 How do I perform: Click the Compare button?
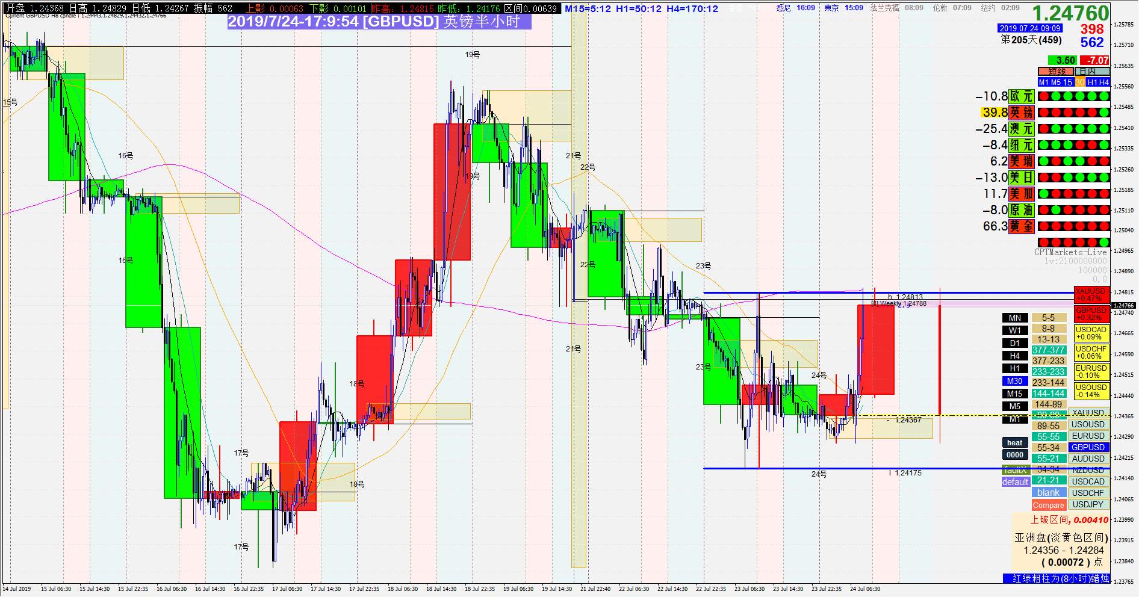click(1048, 506)
